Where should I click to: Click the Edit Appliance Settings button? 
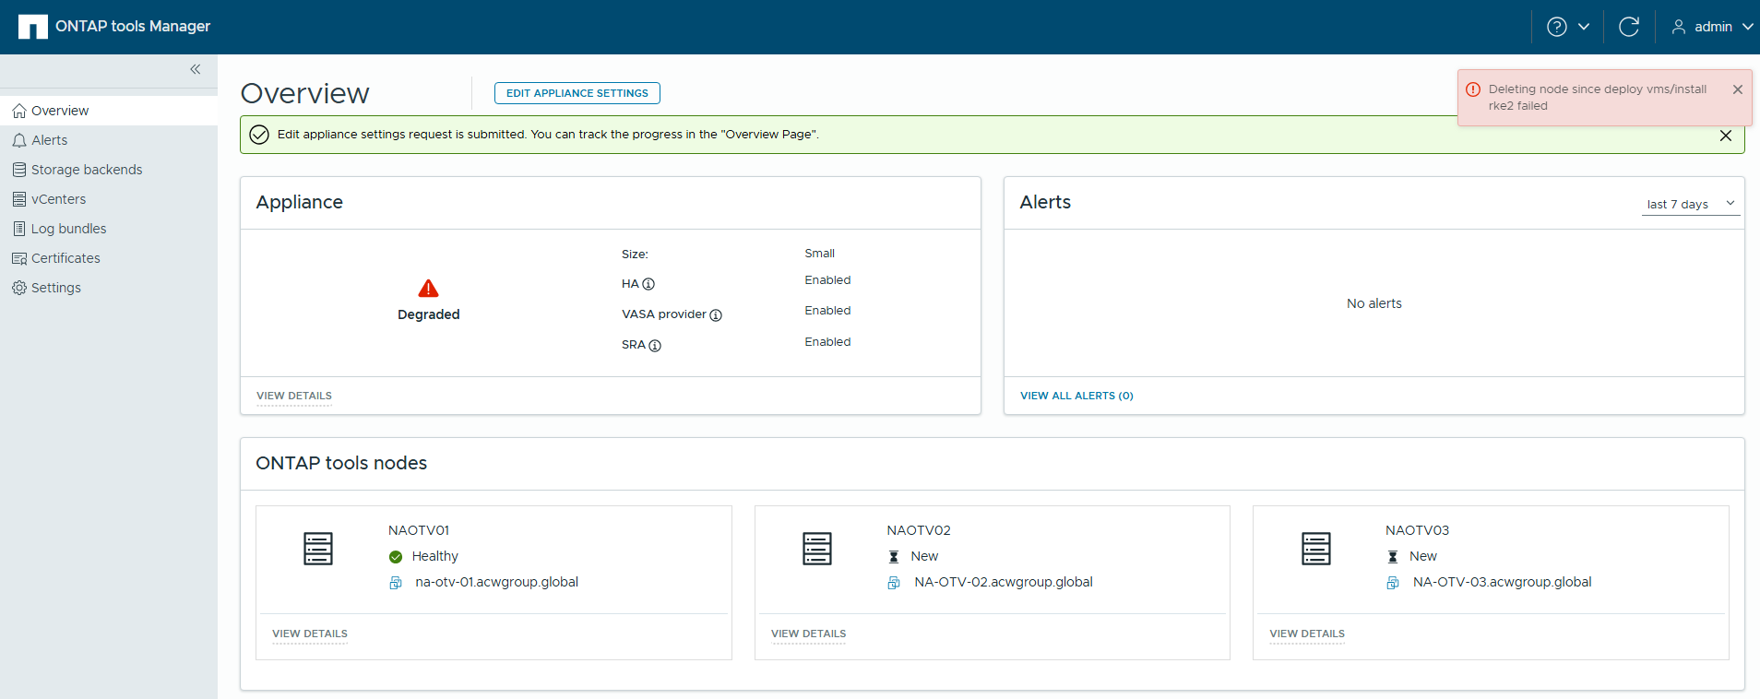(577, 93)
